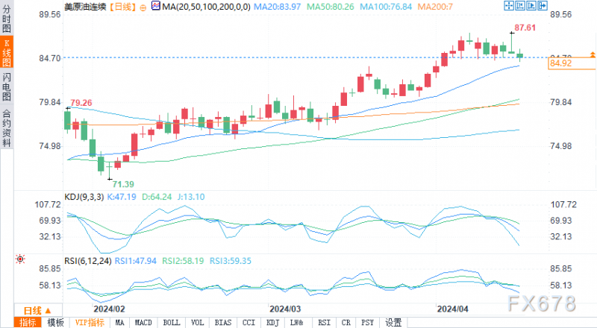
Task: Click orange double-arrow above 84.92 price
Action: pos(593,55)
